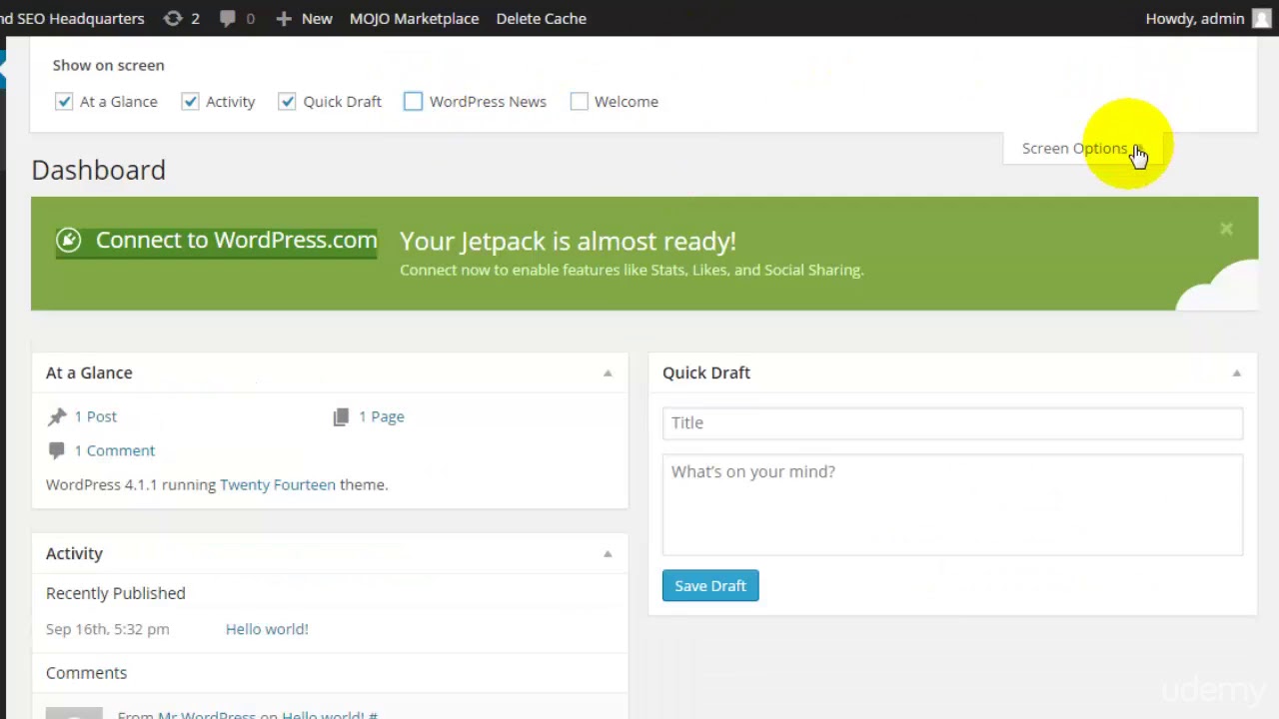Viewport: 1279px width, 719px height.
Task: Click the Sep 16th, 5:32 pm timestamp
Action: 108,629
